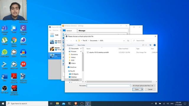Click the Open button
Screen dimensions: 189x106
point(137,90)
